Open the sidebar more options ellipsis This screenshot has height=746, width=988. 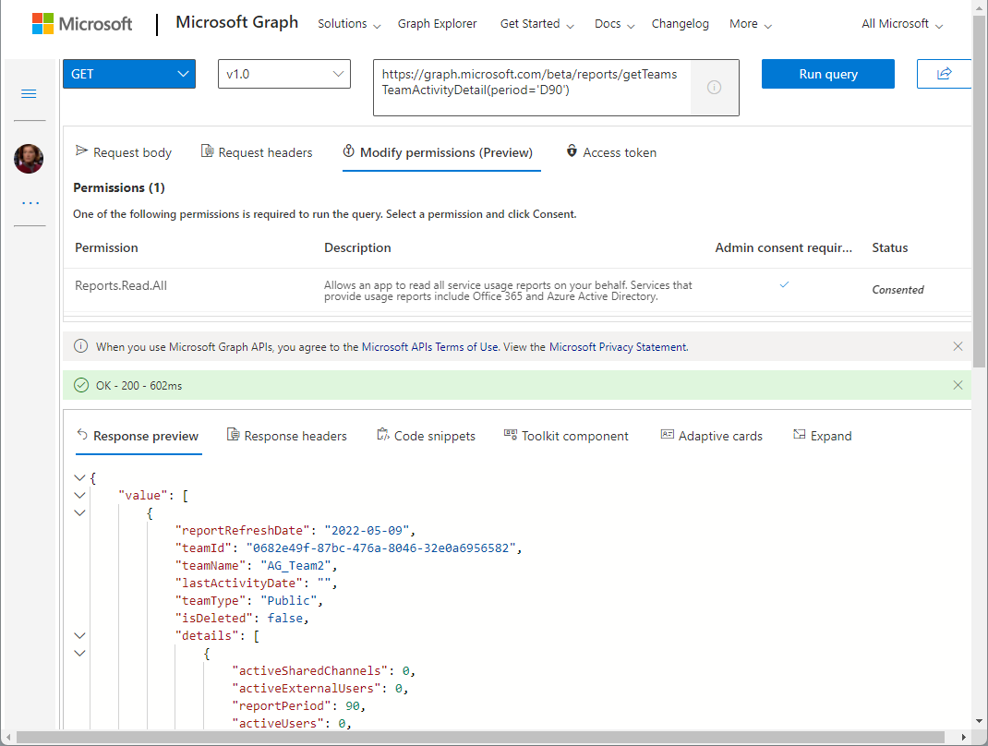pos(30,203)
